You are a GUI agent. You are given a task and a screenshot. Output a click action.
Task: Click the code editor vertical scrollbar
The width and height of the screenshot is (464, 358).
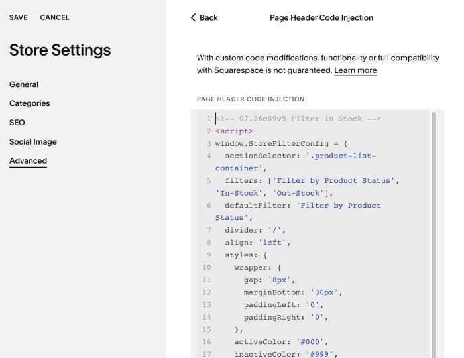(x=434, y=234)
